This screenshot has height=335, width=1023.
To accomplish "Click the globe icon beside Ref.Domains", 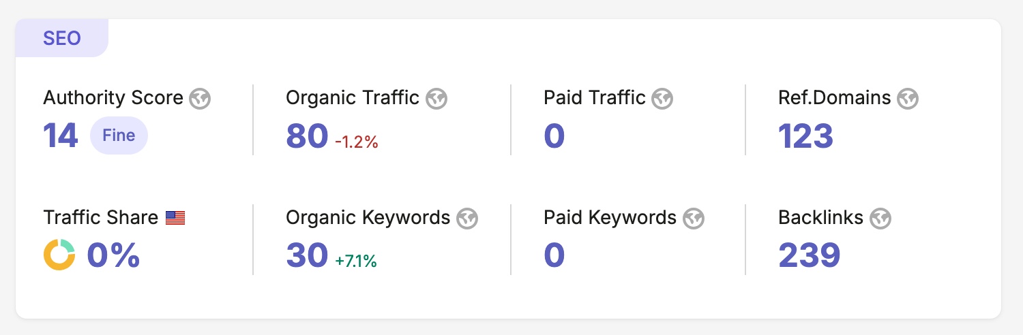I will tap(908, 99).
